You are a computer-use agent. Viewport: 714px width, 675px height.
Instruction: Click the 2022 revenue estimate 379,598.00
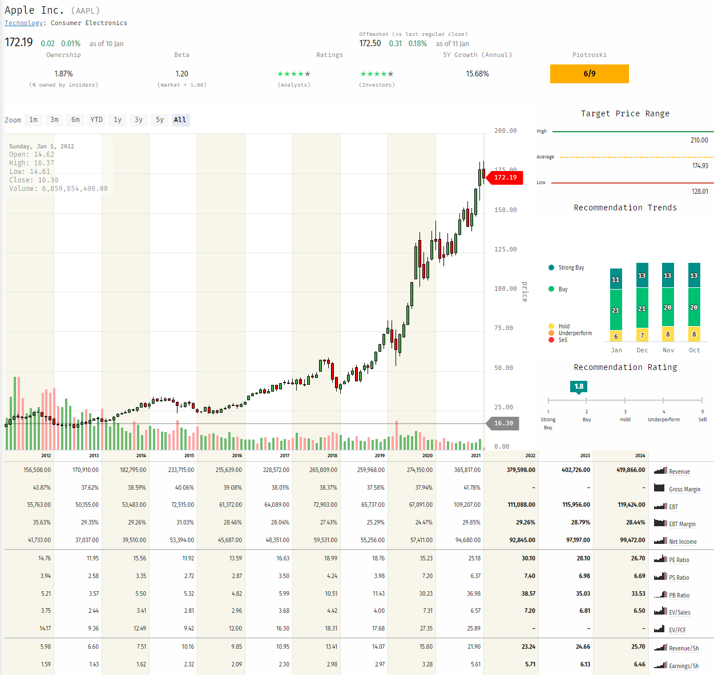pos(521,470)
